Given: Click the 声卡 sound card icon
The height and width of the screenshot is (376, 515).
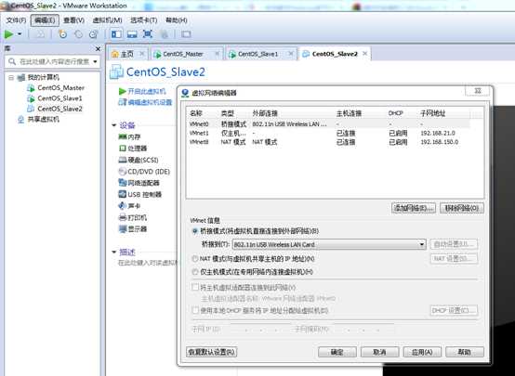Looking at the screenshot, I should [122, 206].
